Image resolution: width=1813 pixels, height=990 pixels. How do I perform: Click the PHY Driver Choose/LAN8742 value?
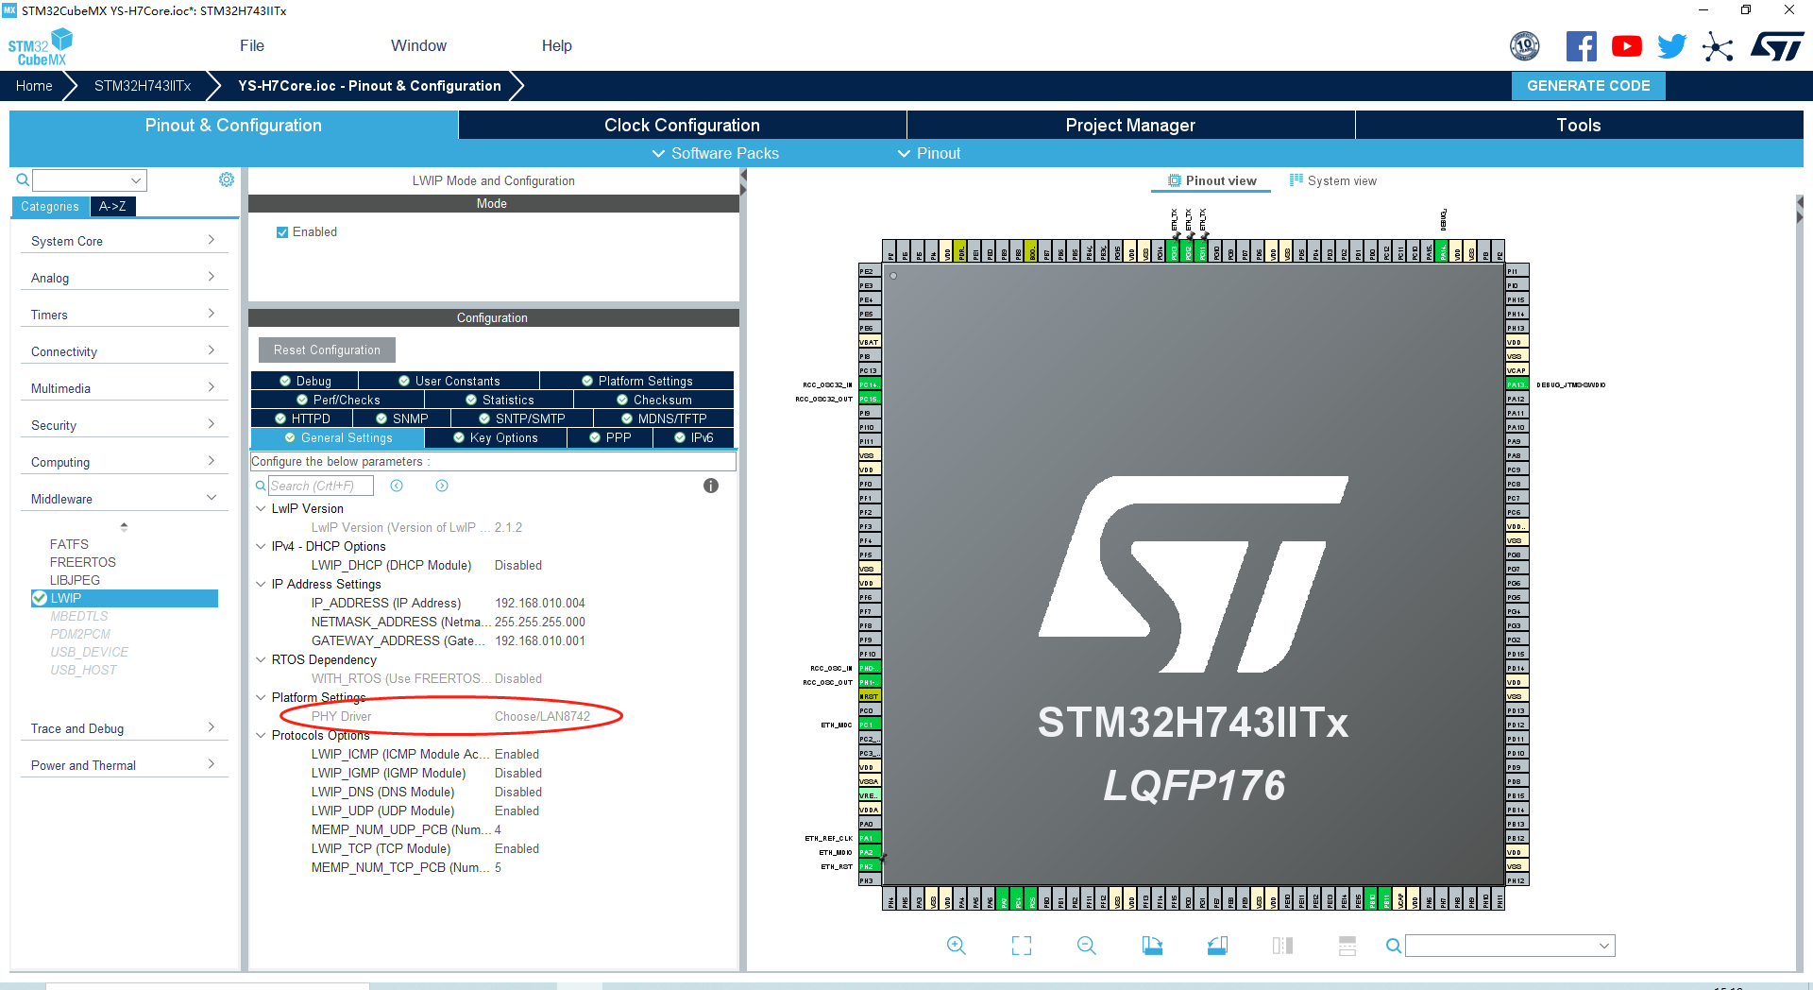542,716
